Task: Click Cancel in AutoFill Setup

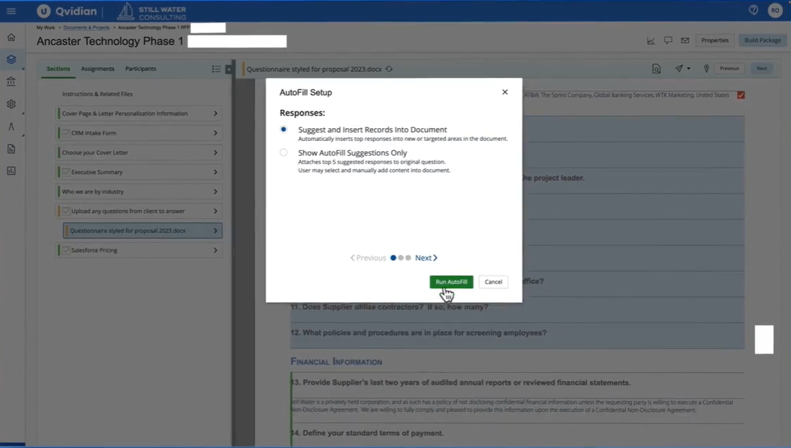Action: pyautogui.click(x=493, y=282)
